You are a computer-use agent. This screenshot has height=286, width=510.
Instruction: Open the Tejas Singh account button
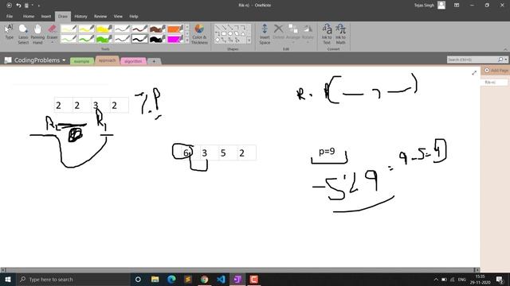click(430, 6)
